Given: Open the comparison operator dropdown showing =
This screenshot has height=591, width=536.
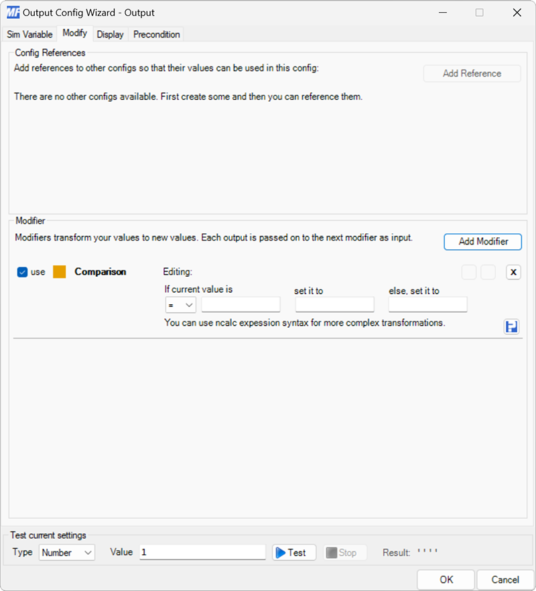Looking at the screenshot, I should click(180, 304).
